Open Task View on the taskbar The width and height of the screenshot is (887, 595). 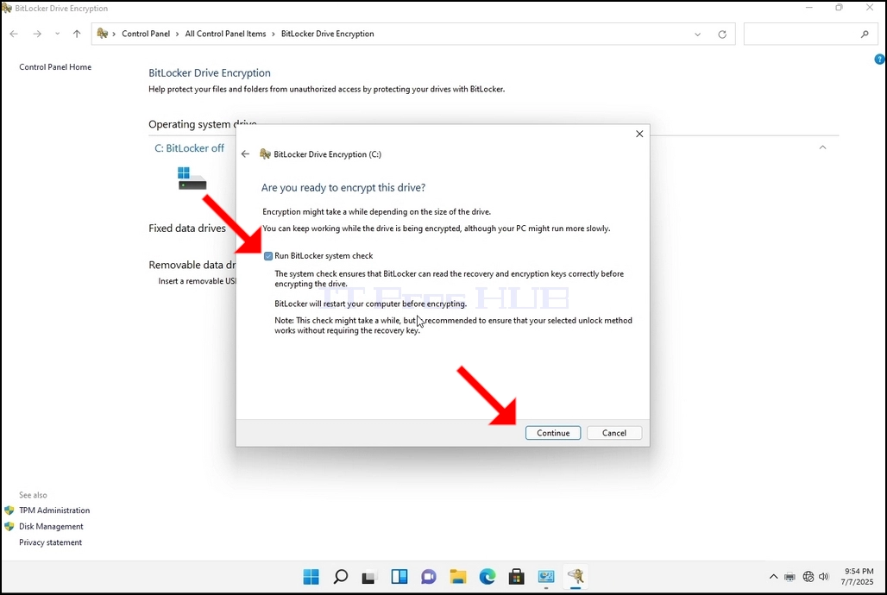pyautogui.click(x=369, y=576)
